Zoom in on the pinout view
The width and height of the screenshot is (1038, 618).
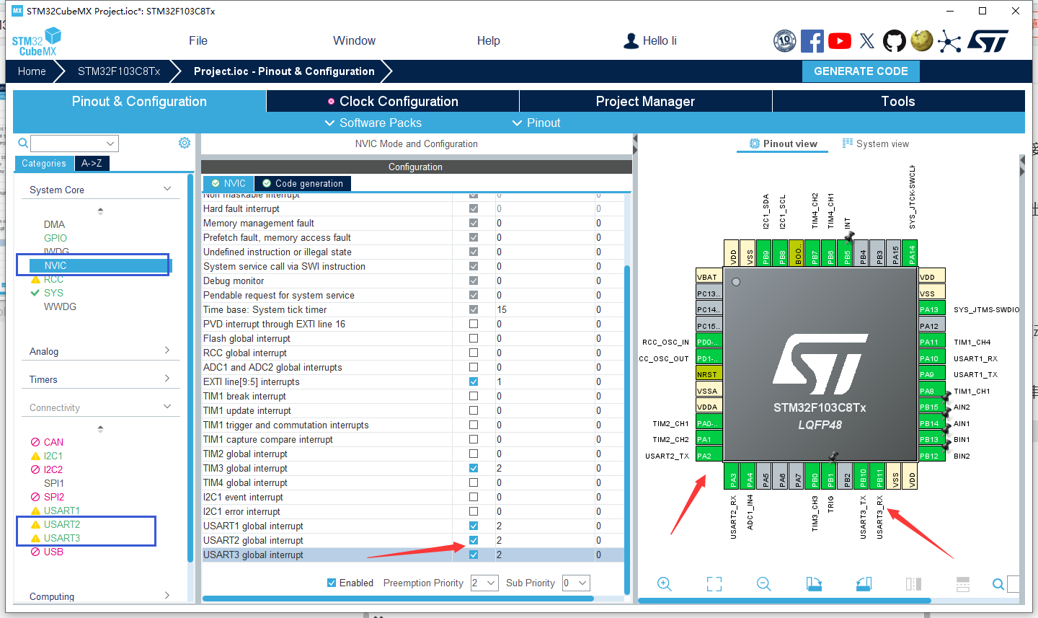665,584
